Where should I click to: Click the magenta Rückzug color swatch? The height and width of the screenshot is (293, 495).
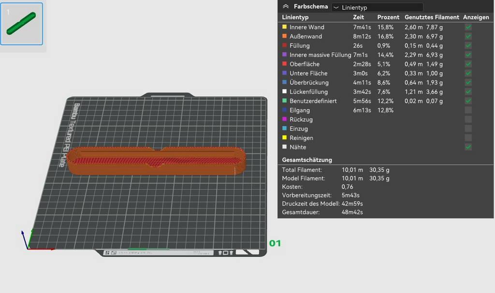pyautogui.click(x=284, y=119)
